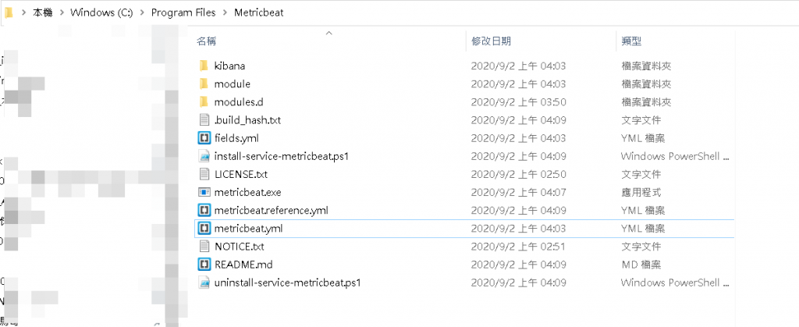The image size is (799, 327).
Task: Sort files by 修改日期 column header
Action: pyautogui.click(x=491, y=41)
